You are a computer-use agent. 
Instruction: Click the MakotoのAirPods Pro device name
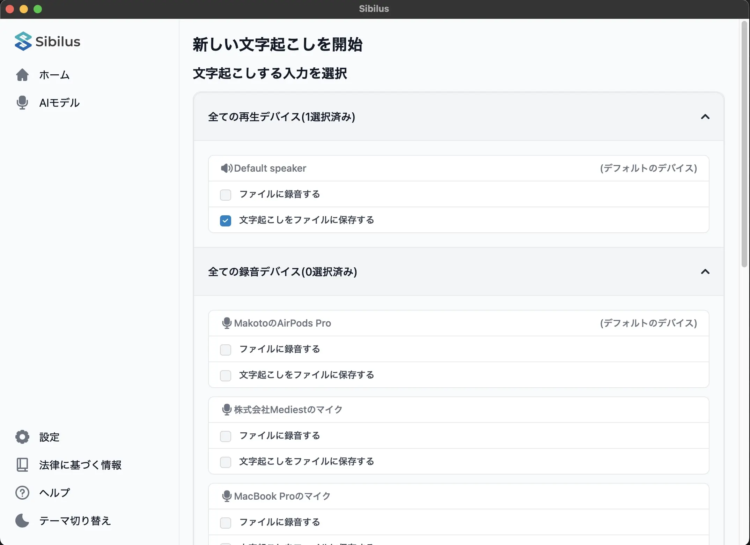pyautogui.click(x=282, y=323)
